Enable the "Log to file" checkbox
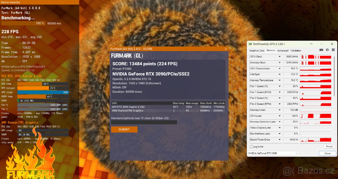The width and height of the screenshot is (338, 179). tap(251, 146)
